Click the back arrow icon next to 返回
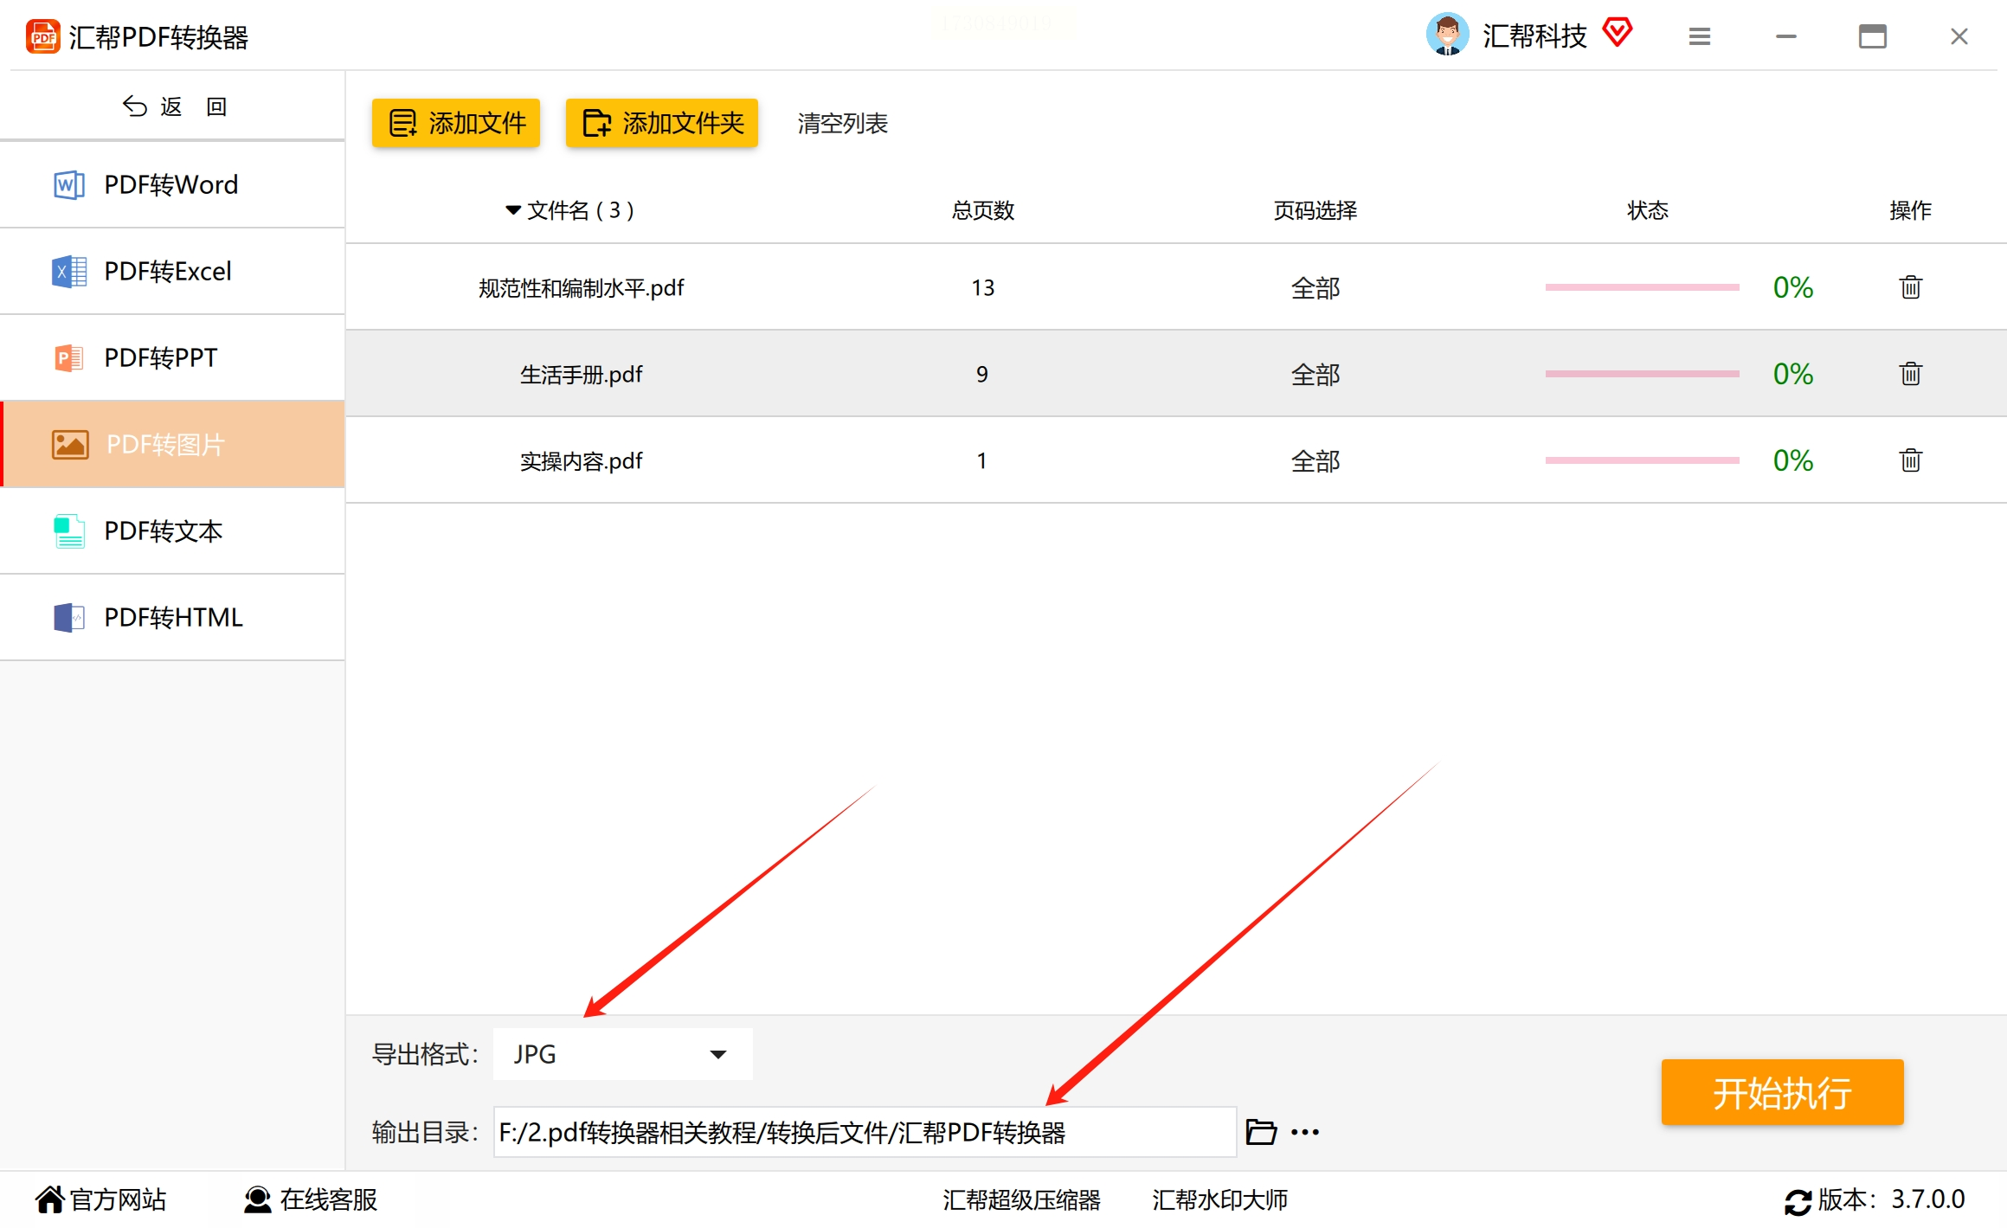The image size is (2007, 1228). pyautogui.click(x=134, y=106)
